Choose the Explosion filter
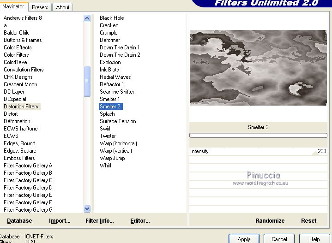Viewport: 332px width, 243px height. tap(110, 62)
